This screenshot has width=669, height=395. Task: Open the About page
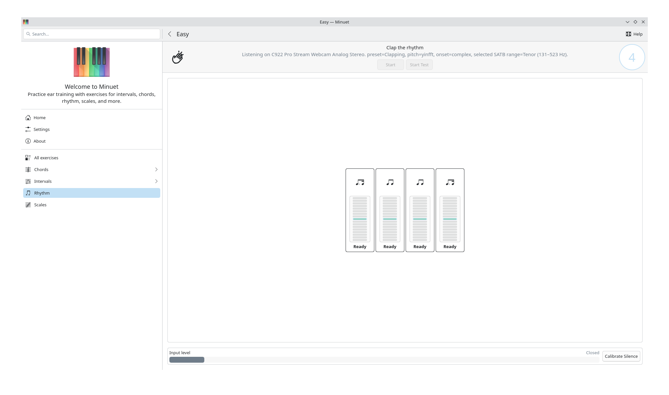pyautogui.click(x=92, y=141)
